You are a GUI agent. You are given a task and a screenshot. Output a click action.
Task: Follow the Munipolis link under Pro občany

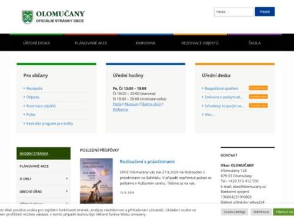coord(34,89)
